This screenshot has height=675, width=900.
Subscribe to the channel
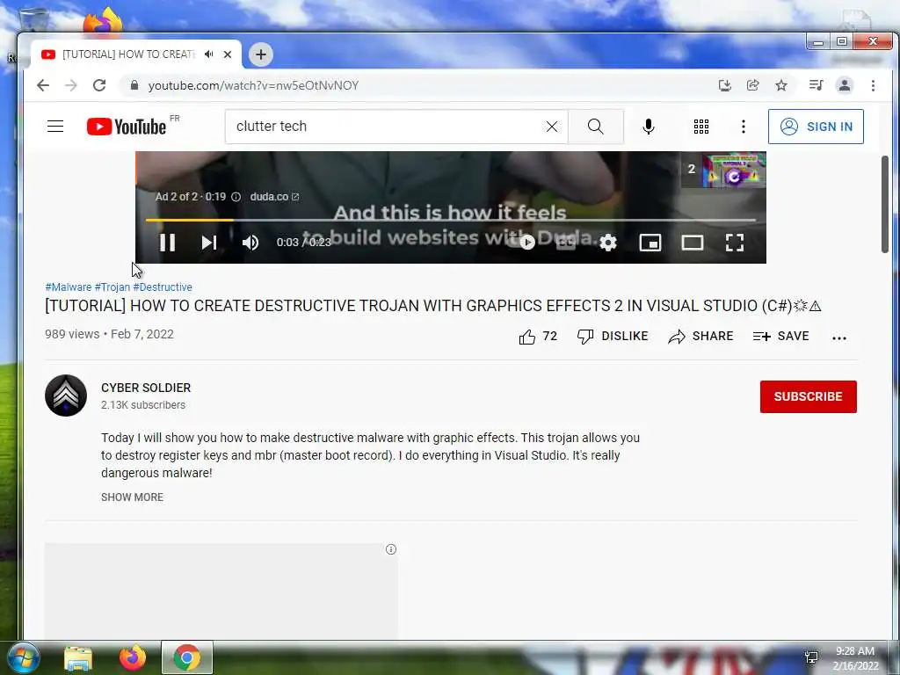point(809,396)
